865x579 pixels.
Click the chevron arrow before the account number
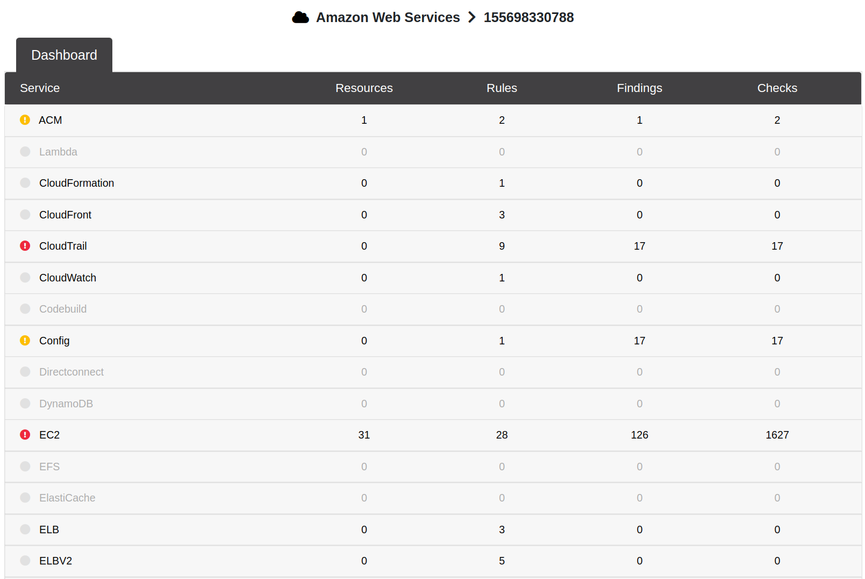click(x=472, y=18)
